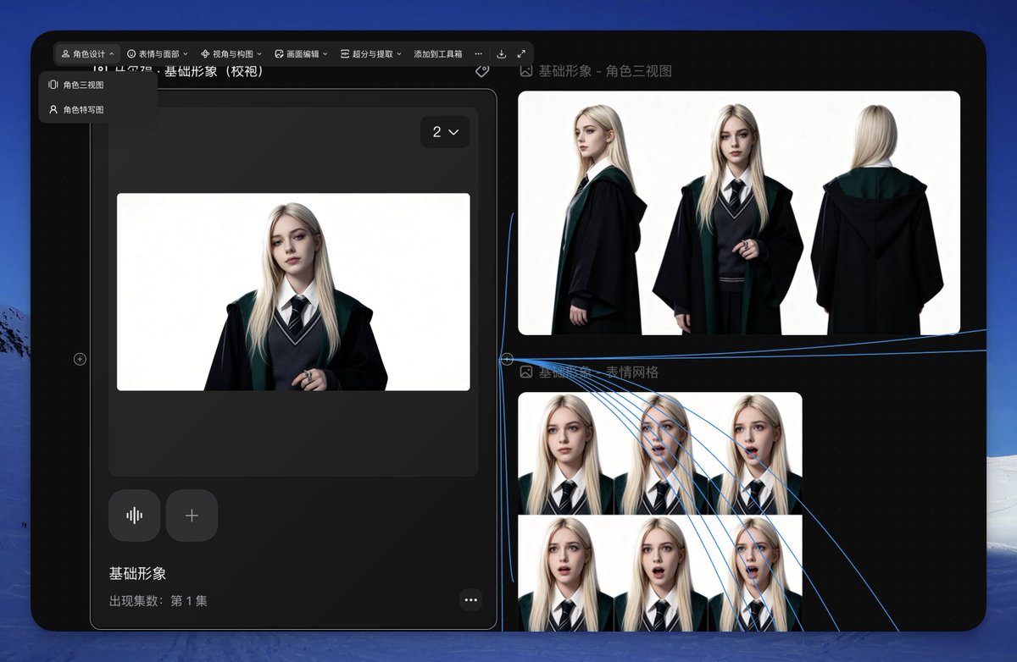Click the 出现集数：第 1 集 text
Viewport: 1017px width, 662px height.
158,601
